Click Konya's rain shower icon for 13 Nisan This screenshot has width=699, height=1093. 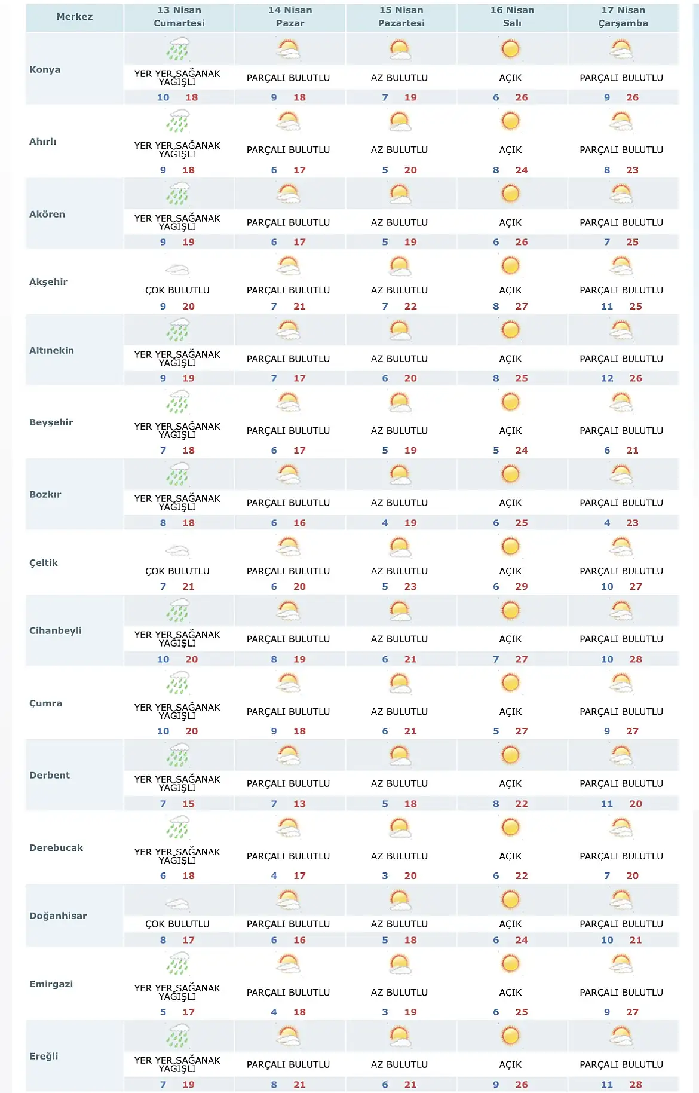tap(178, 49)
